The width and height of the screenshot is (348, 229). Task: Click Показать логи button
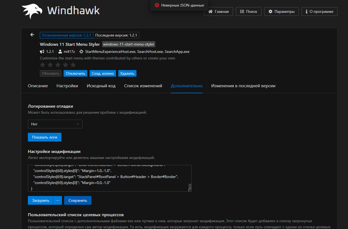pyautogui.click(x=45, y=137)
